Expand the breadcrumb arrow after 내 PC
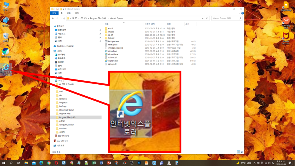Screen dimensions: 295x166 pyautogui.click(x=79, y=18)
